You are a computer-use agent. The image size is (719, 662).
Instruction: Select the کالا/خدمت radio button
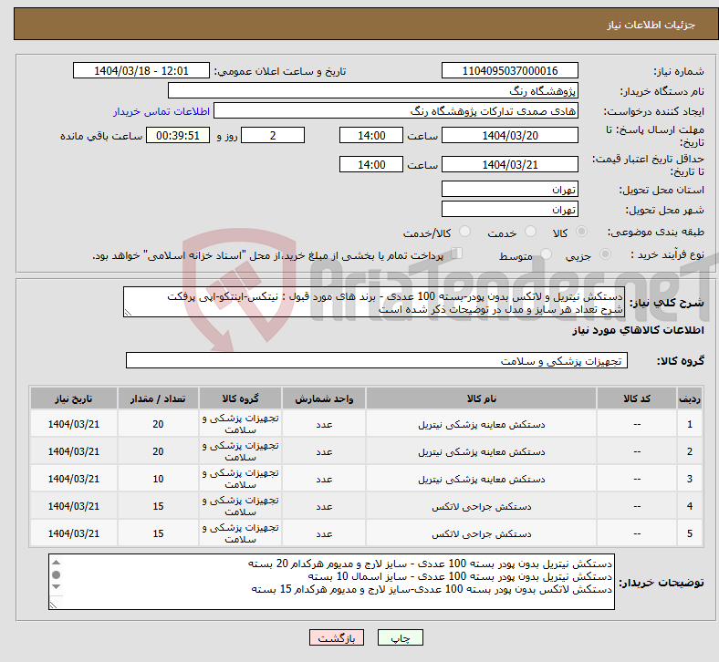465,232
